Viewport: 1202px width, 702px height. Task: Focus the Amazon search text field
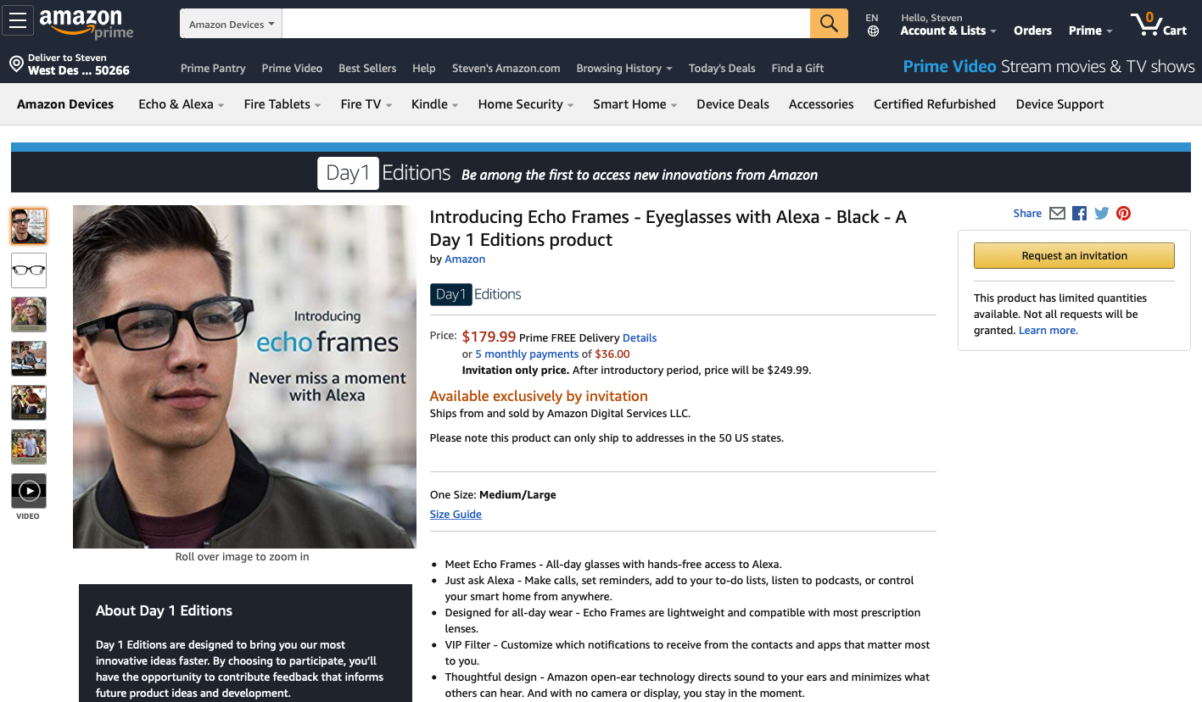[x=545, y=24]
